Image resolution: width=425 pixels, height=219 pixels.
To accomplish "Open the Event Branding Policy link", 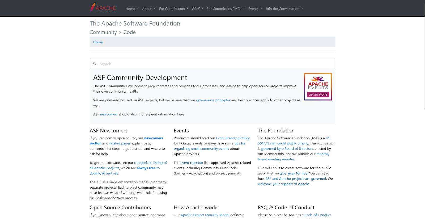I will pyautogui.click(x=233, y=138).
